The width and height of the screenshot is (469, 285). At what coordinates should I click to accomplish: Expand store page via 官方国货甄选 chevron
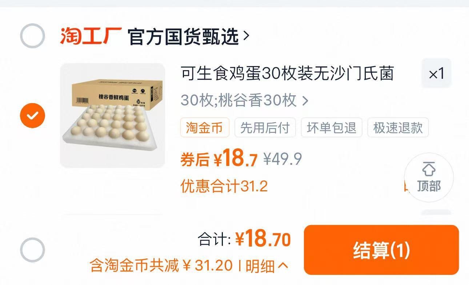point(246,36)
